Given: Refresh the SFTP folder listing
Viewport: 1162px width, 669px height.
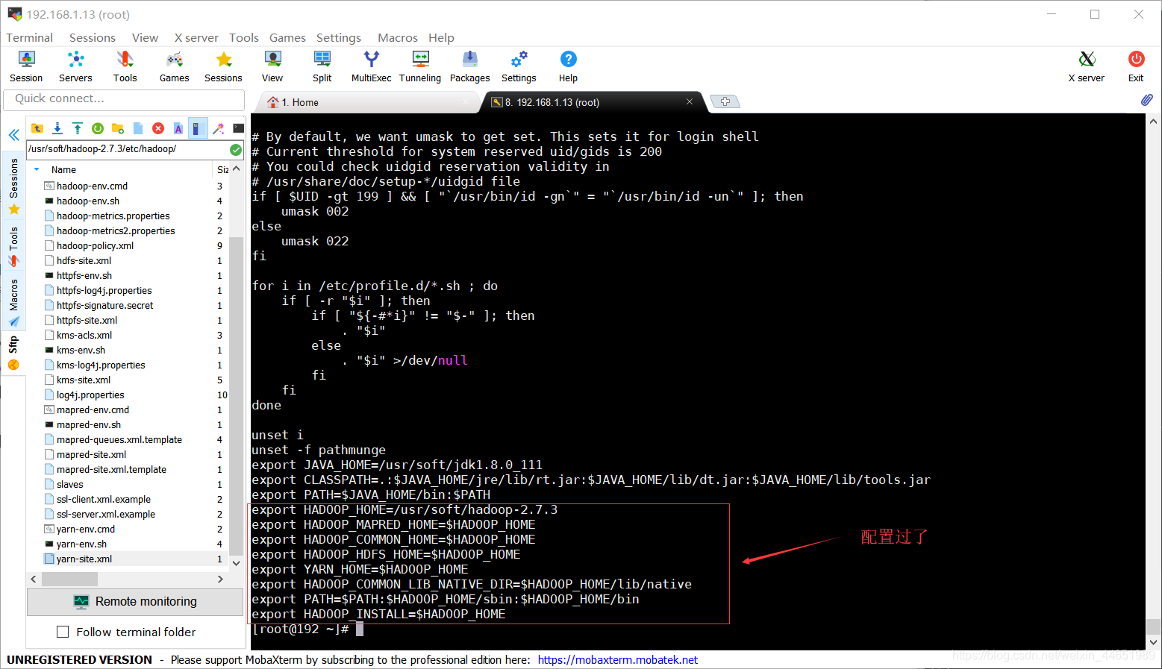Looking at the screenshot, I should pyautogui.click(x=97, y=128).
